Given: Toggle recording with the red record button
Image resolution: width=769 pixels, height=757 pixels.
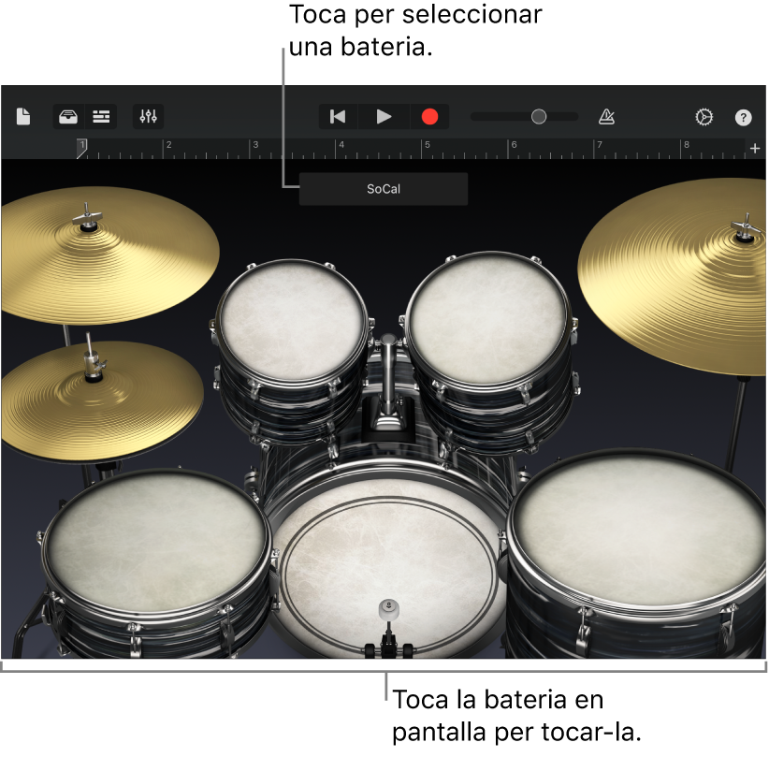Looking at the screenshot, I should coord(430,116).
